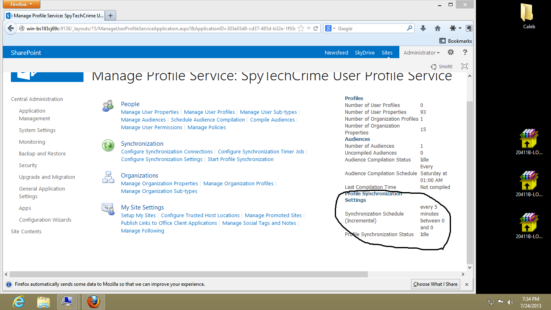Open Newsfeed in the top bar
The image size is (551, 310).
tap(336, 52)
